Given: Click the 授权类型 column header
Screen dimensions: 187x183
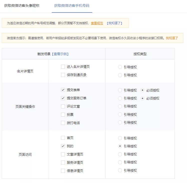Looking at the screenshot, I should tap(140, 54).
